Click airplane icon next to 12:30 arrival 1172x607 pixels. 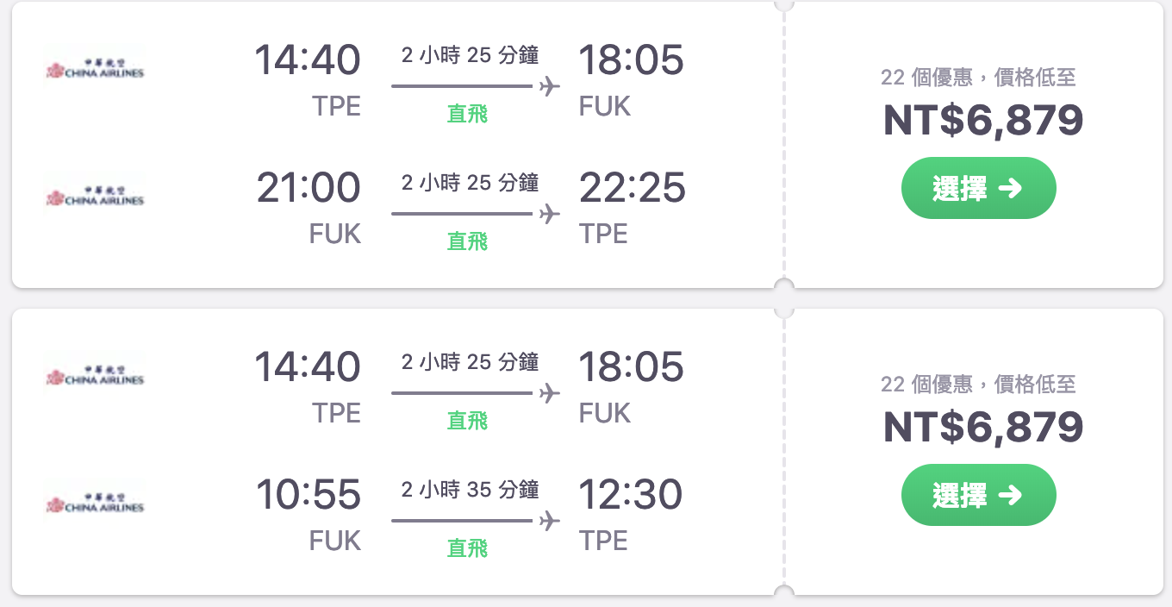pos(549,521)
